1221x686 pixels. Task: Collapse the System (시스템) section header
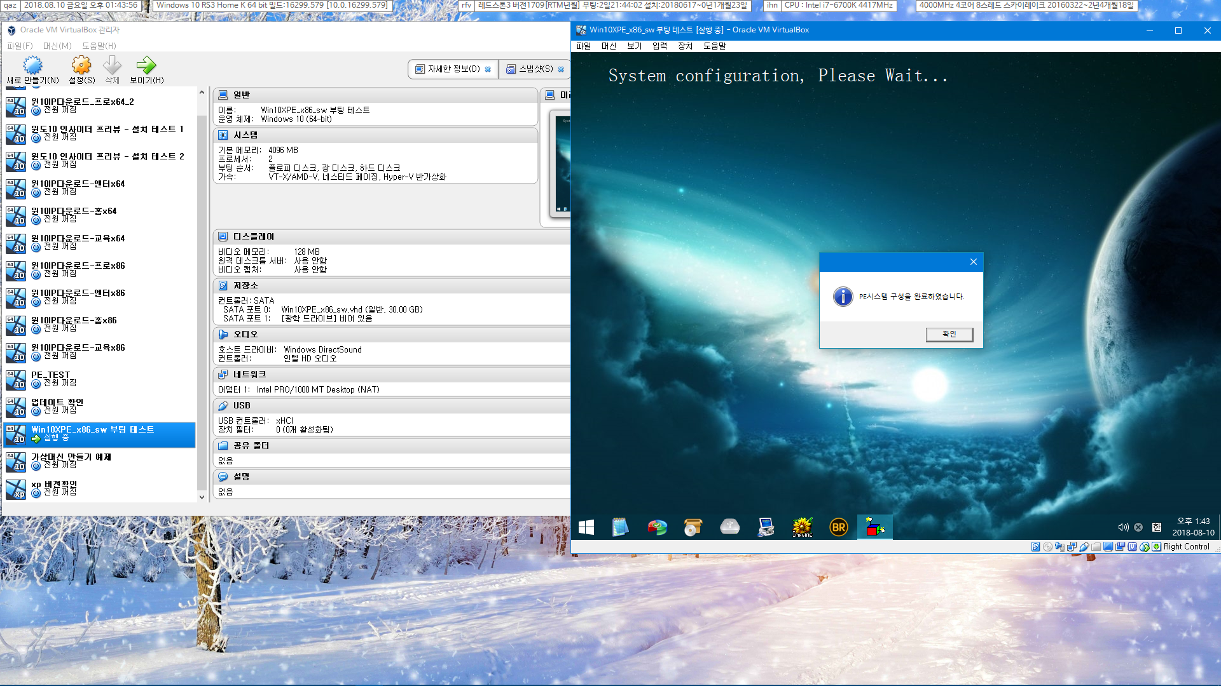coord(375,135)
